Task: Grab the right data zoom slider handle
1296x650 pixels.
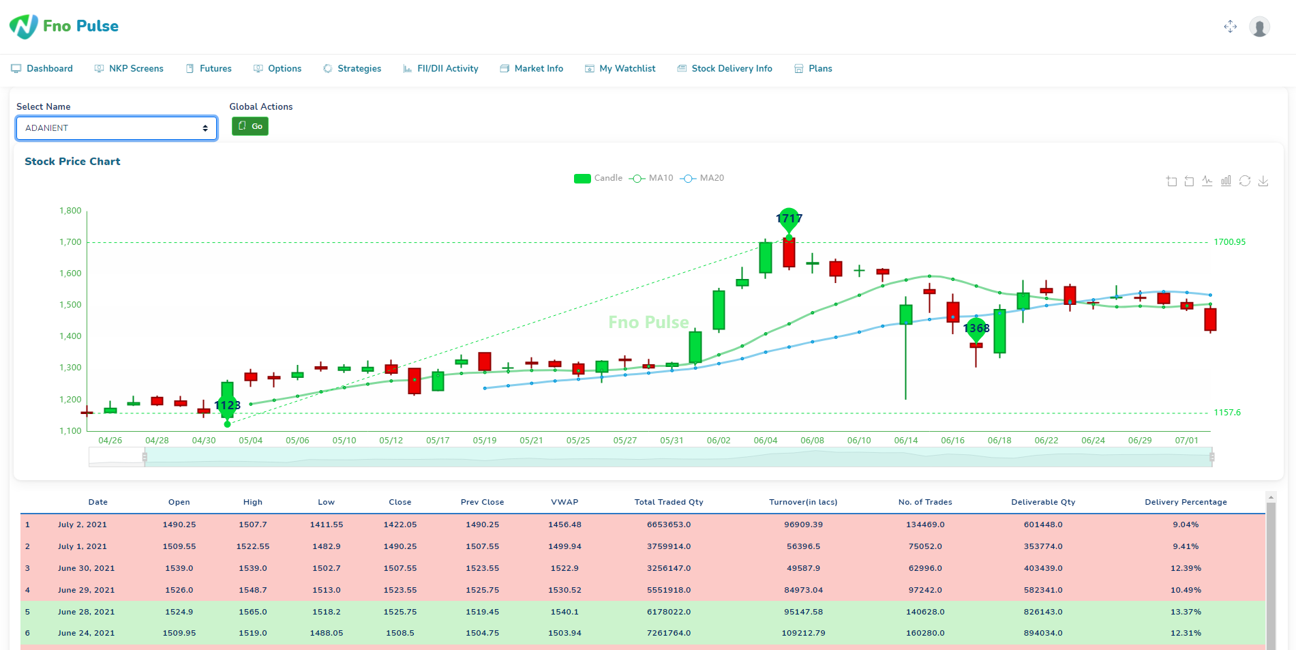Action: [1211, 457]
